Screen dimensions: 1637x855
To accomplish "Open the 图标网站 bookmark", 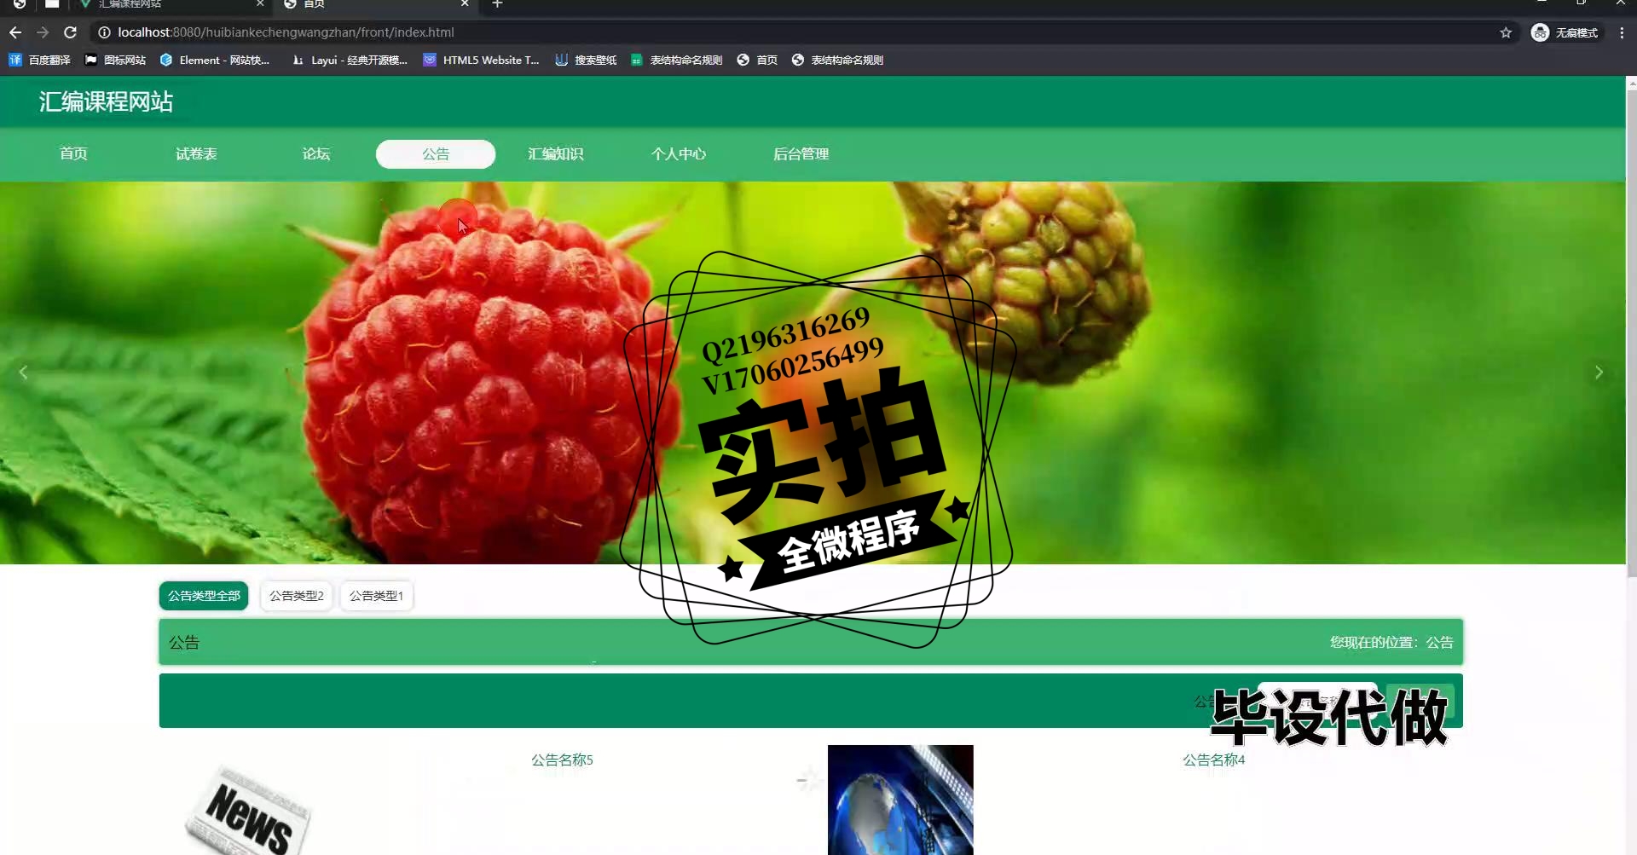I will (x=115, y=60).
